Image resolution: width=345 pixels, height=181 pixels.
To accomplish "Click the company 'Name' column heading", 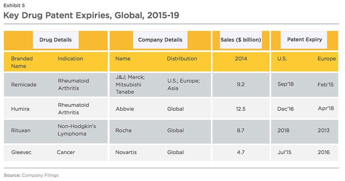I will click(123, 59).
